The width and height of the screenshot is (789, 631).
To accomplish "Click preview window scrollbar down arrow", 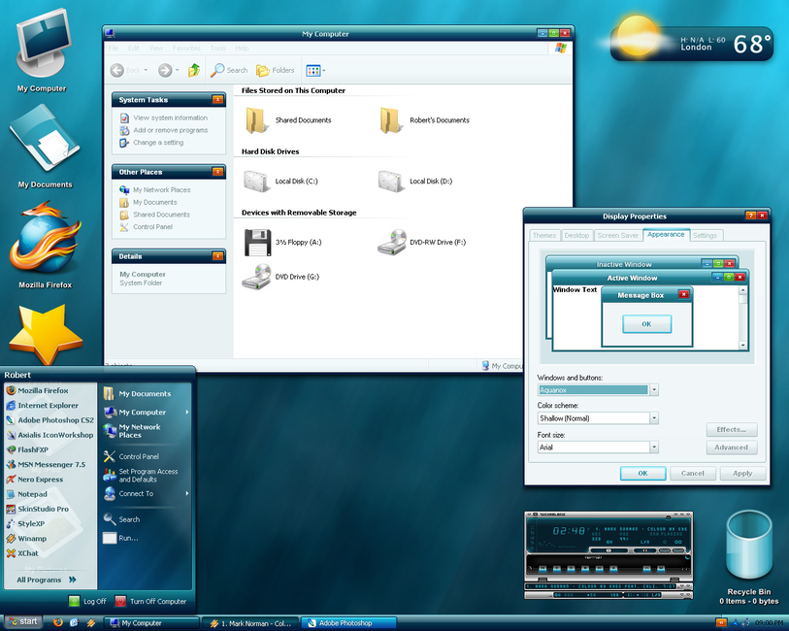I will click(x=742, y=346).
